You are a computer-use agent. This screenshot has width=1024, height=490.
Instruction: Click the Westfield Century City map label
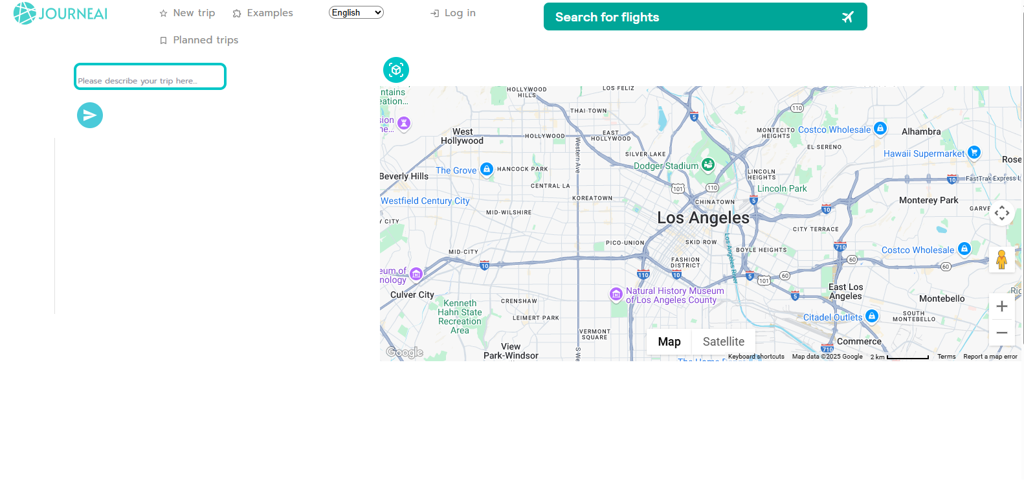point(425,201)
